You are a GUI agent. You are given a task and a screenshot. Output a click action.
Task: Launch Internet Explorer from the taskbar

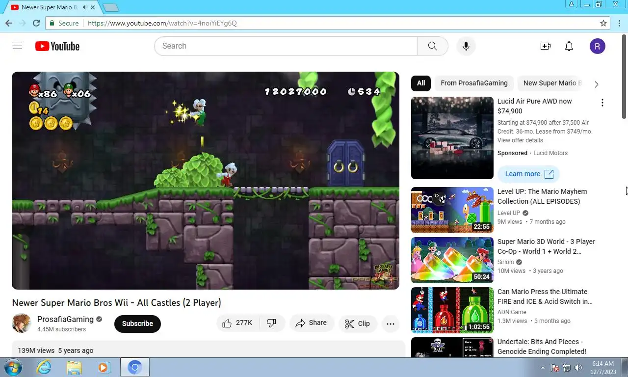tap(44, 367)
